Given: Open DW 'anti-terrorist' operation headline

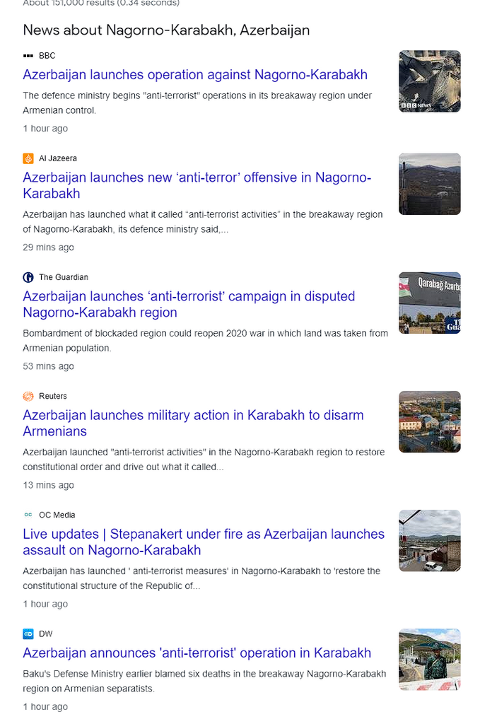Looking at the screenshot, I should tap(197, 653).
